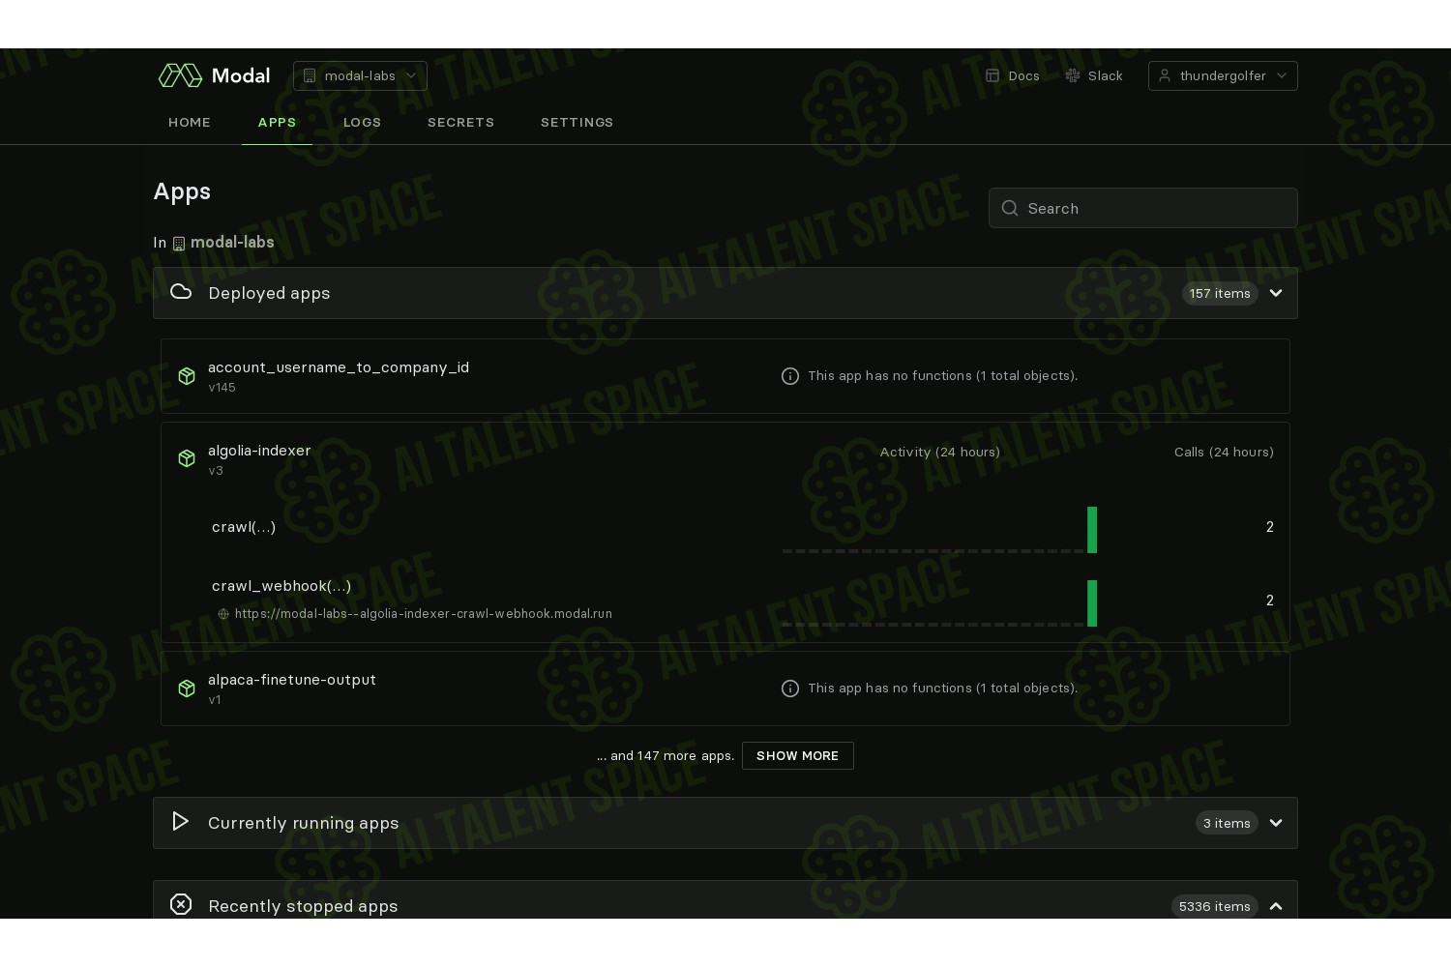Click the magnifier icon in Search box

pos(1010,208)
